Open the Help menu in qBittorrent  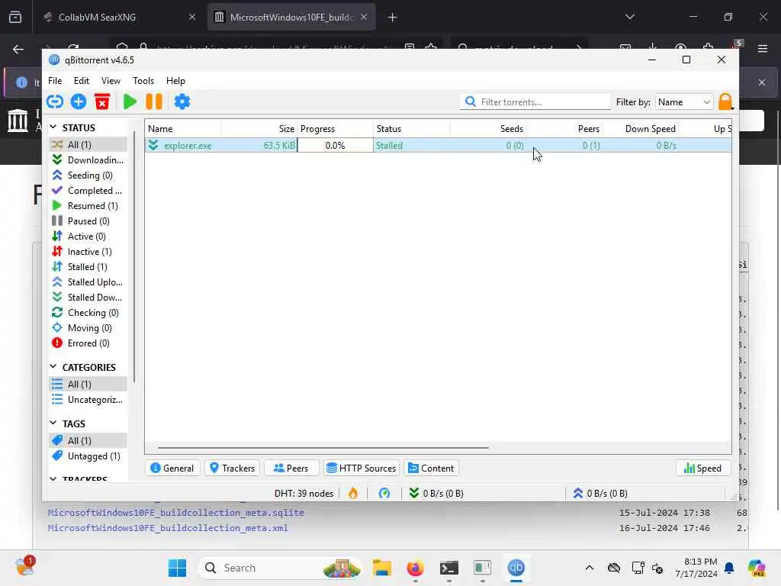[175, 81]
